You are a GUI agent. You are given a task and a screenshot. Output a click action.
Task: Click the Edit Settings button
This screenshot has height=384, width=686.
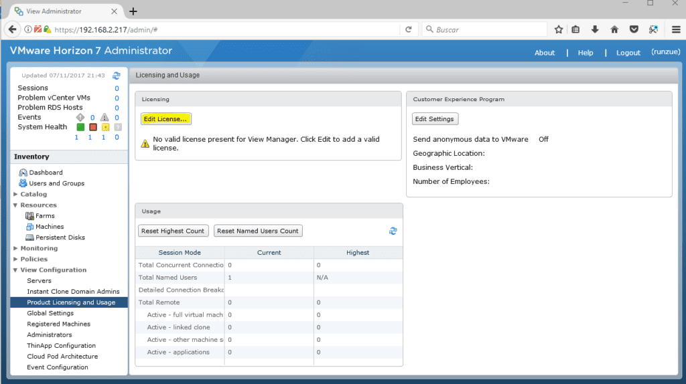(435, 119)
